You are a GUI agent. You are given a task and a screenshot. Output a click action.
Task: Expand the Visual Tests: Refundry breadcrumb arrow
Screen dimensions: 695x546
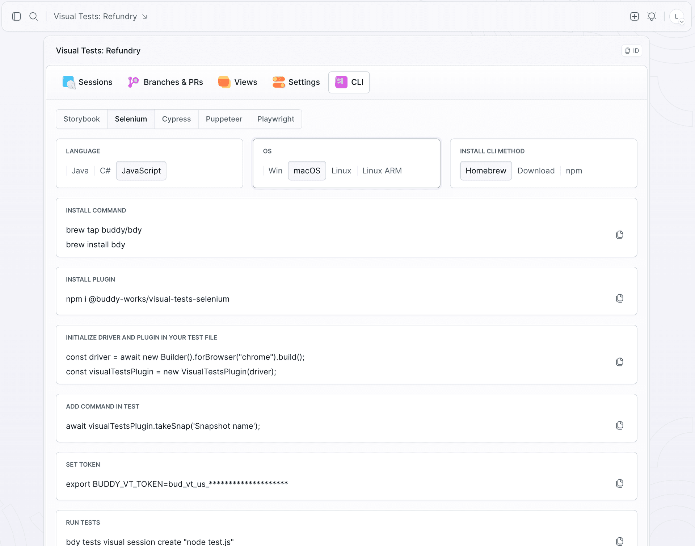(145, 17)
